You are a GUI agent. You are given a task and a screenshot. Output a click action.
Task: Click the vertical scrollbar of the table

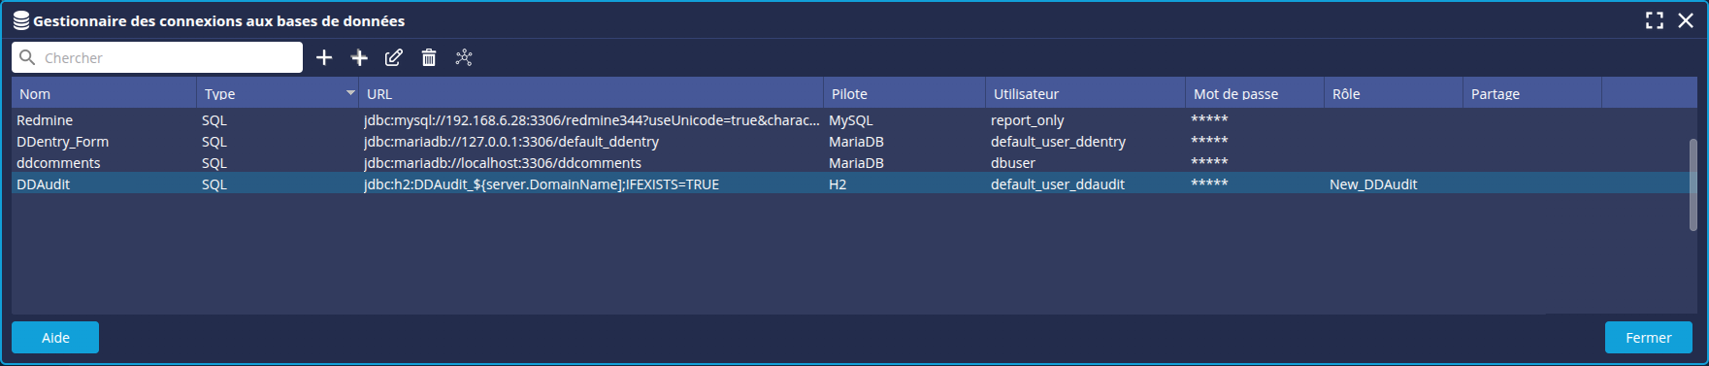(x=1693, y=184)
